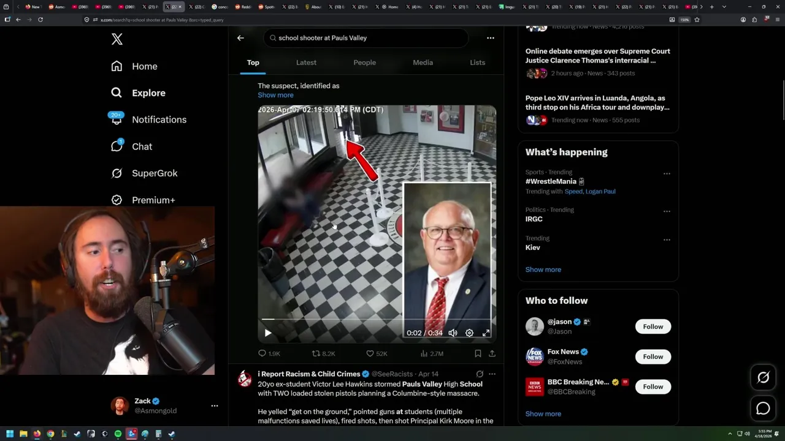Show more under What's happening
The image size is (785, 441).
pos(543,269)
